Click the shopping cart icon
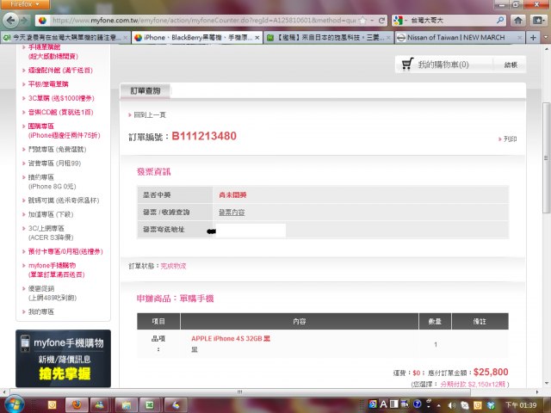 407,64
